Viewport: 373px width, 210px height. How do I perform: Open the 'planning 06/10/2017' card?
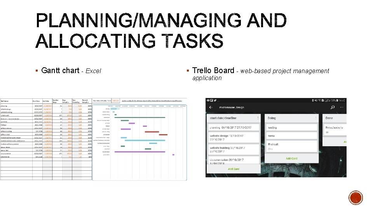234,128
